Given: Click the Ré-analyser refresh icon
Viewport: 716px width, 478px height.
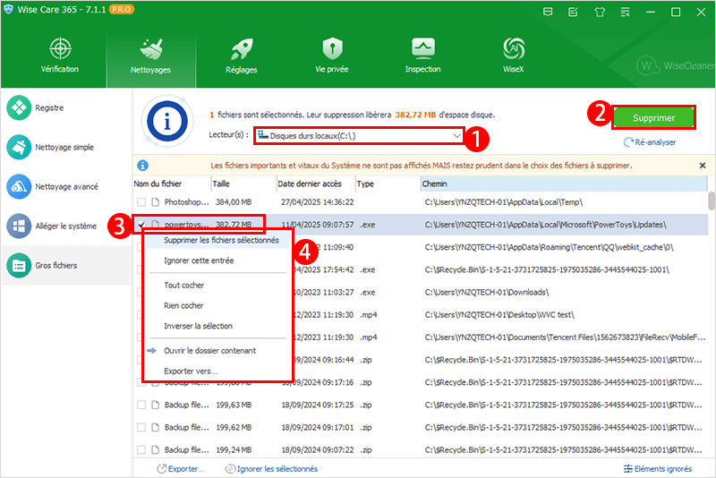Looking at the screenshot, I should tap(628, 142).
